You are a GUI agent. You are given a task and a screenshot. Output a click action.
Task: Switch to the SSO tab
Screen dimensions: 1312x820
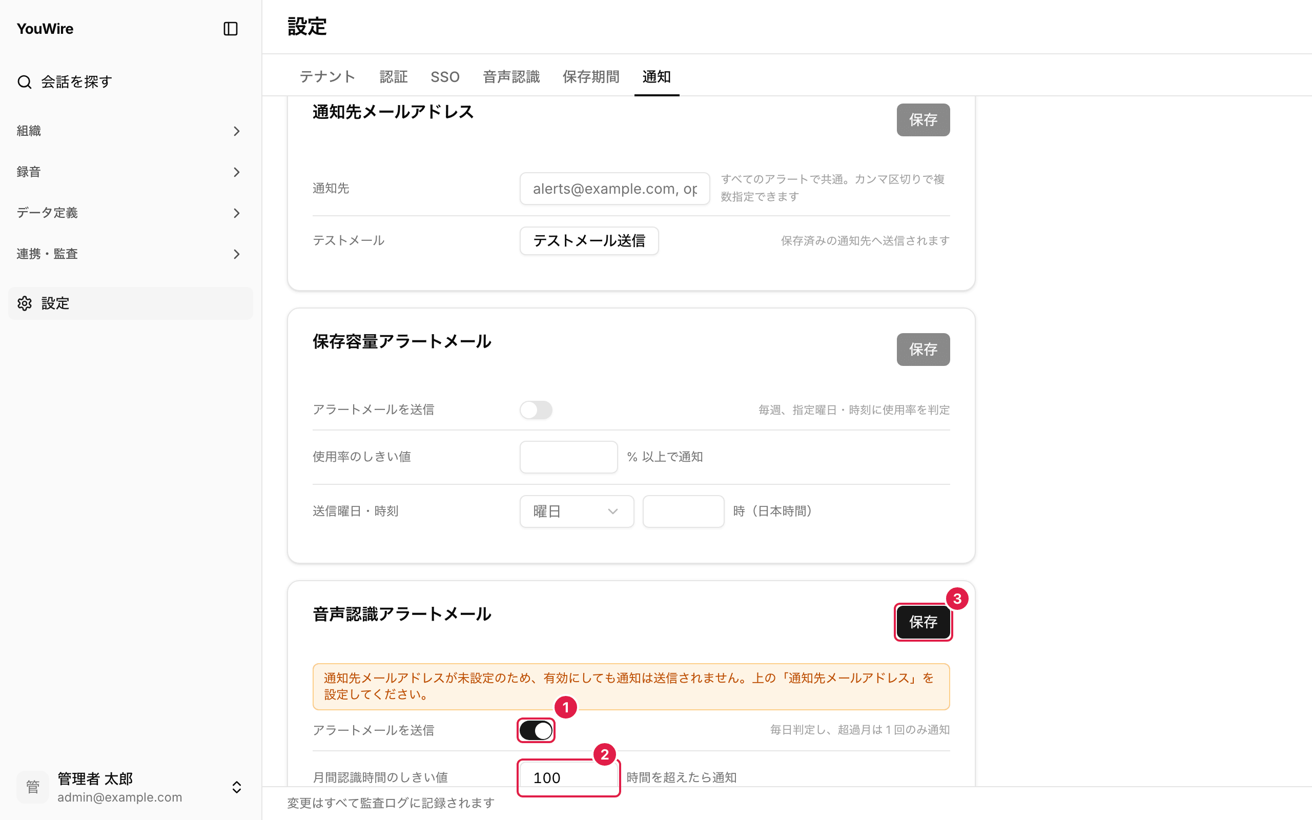[445, 76]
